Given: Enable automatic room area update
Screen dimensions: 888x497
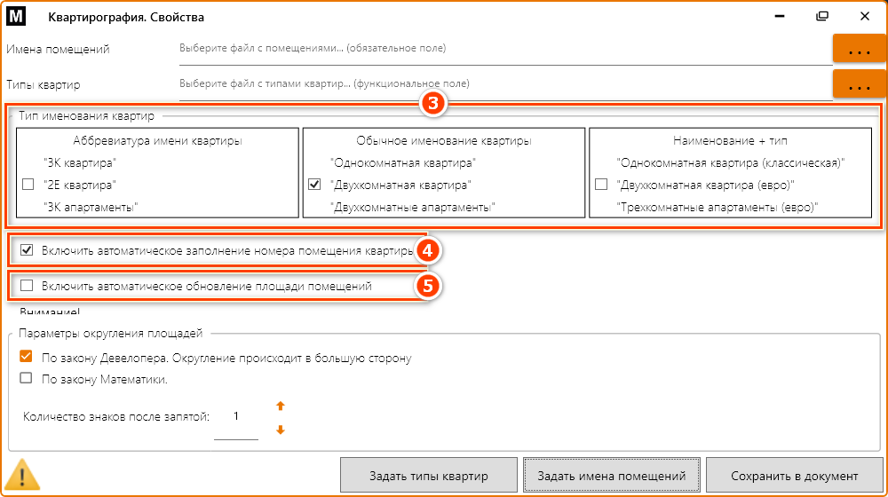Looking at the screenshot, I should pyautogui.click(x=27, y=287).
